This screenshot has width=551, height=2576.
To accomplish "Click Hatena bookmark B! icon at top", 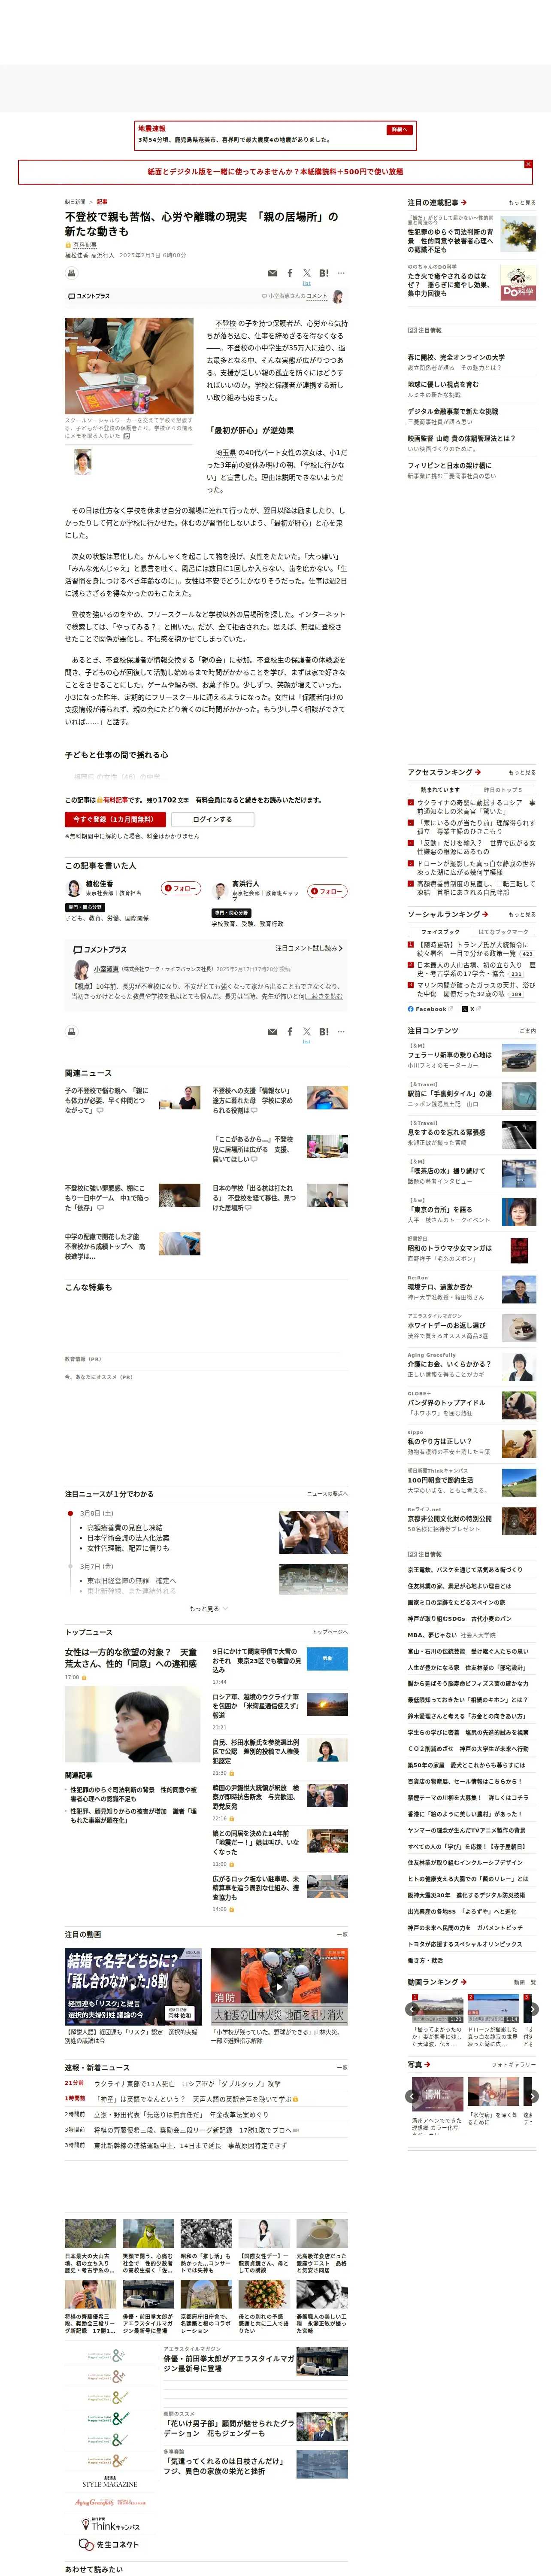I will [324, 273].
